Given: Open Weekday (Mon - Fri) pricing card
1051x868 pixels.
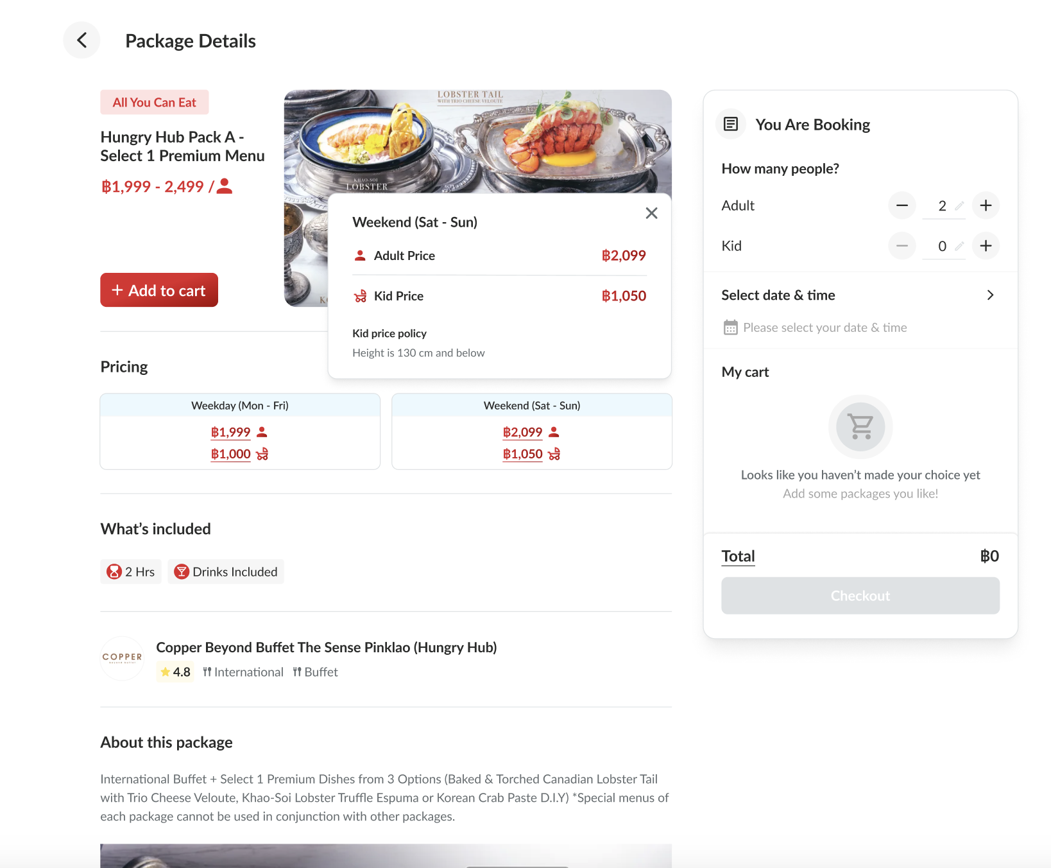Looking at the screenshot, I should [240, 406].
